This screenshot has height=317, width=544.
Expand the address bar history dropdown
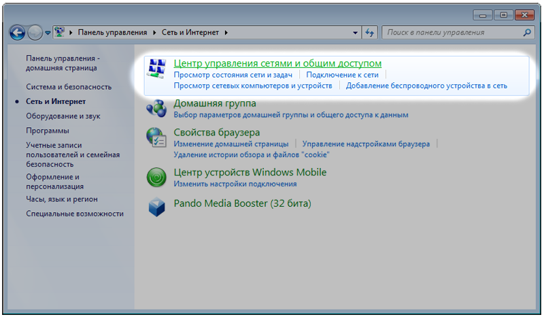tap(356, 32)
